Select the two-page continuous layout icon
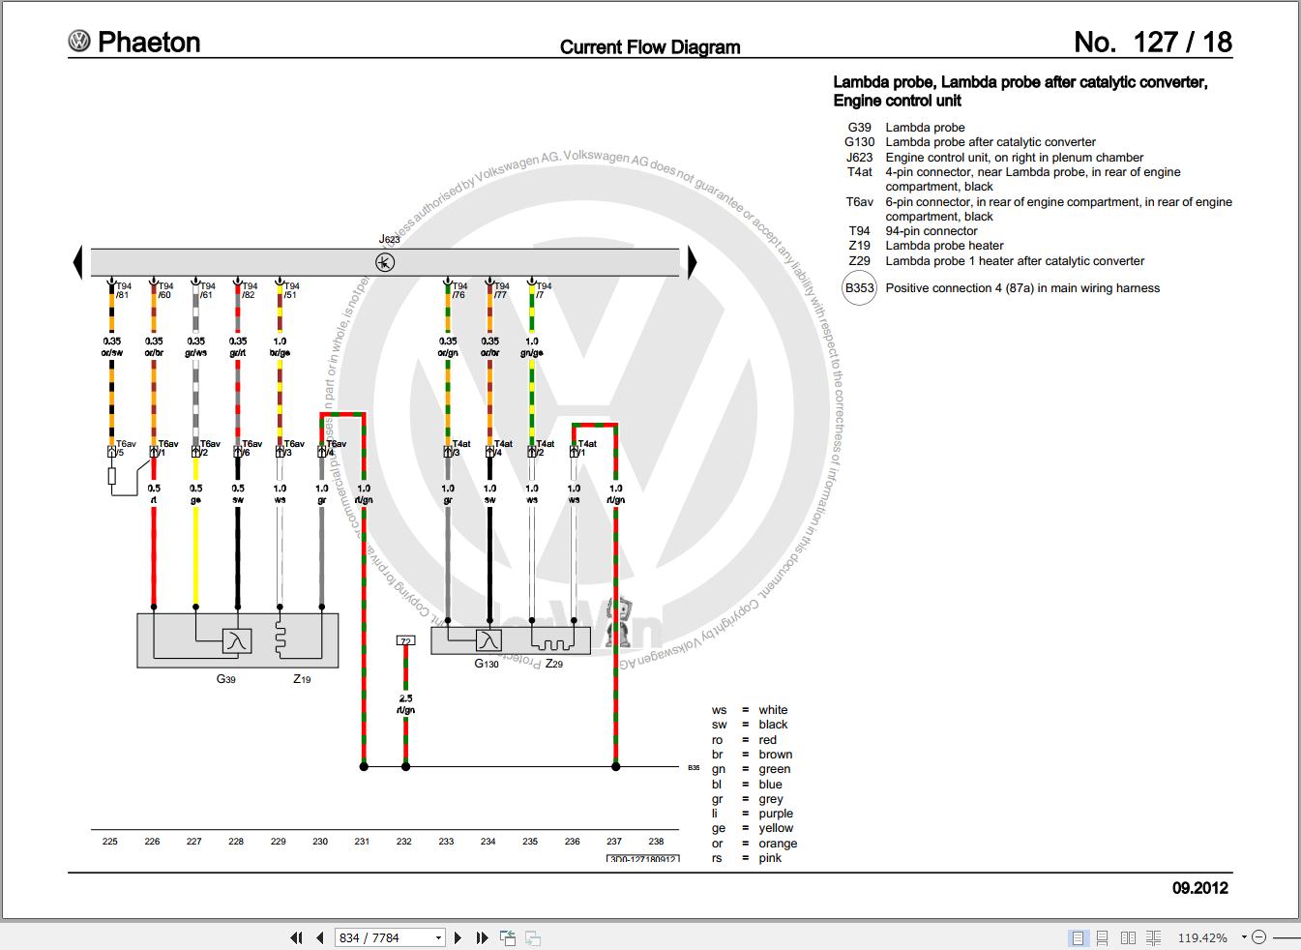The height and width of the screenshot is (950, 1301). tap(1154, 937)
